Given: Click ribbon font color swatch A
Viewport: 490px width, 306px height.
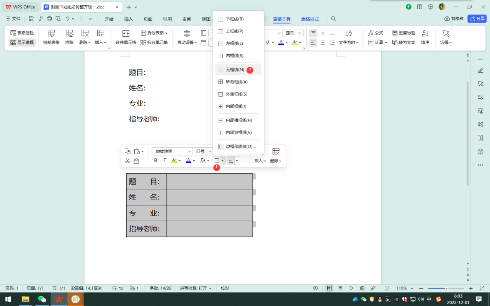Looking at the screenshot, I should [281, 42].
